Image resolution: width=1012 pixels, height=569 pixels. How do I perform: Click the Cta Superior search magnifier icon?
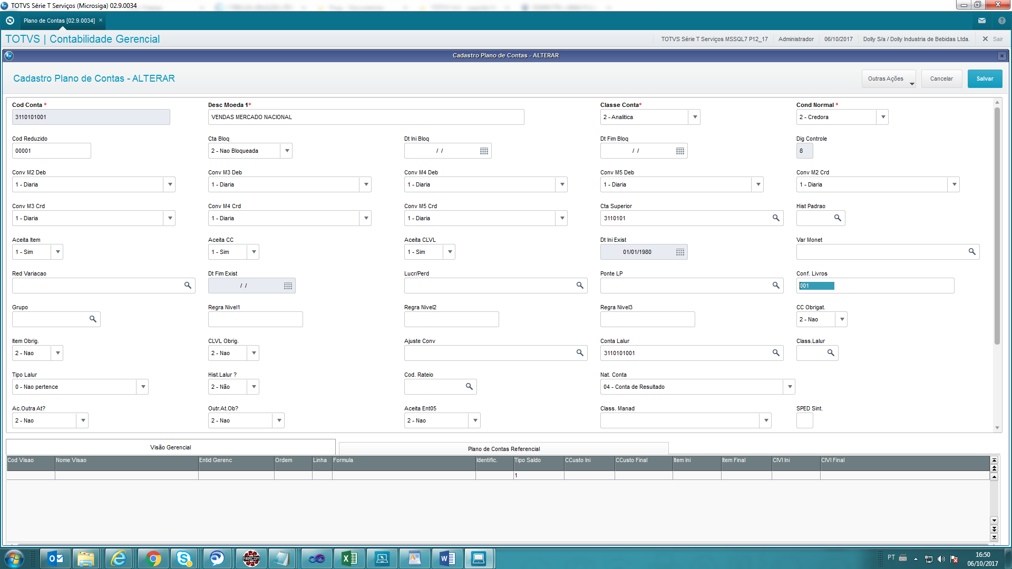click(x=776, y=218)
